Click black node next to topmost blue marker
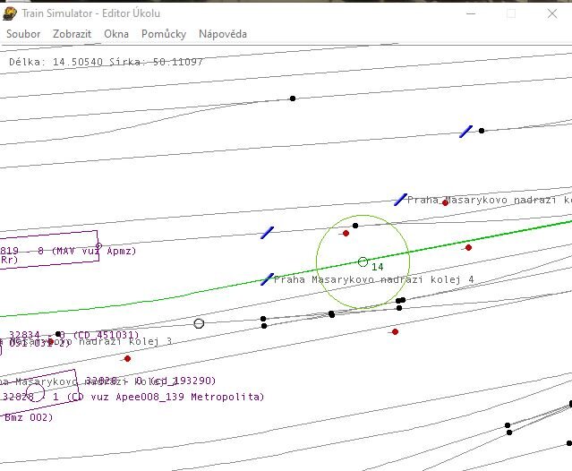 click(482, 131)
